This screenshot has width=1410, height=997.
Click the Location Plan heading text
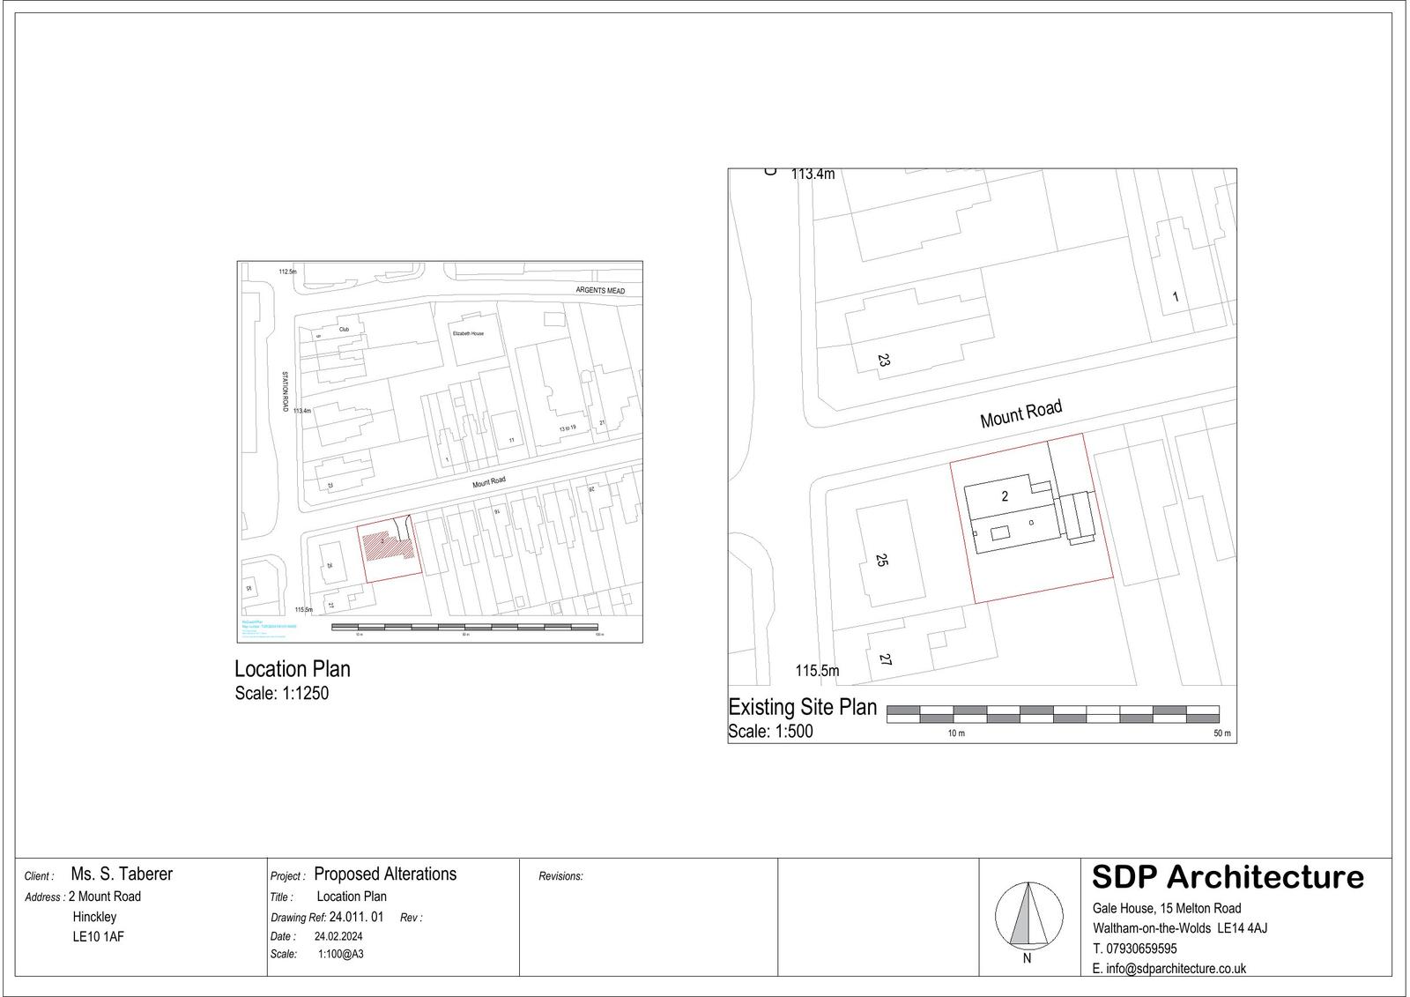coord(293,669)
